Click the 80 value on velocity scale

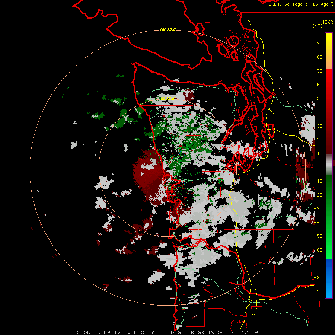[320, 57]
